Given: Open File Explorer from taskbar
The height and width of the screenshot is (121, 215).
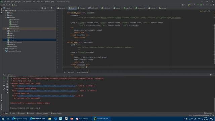Looking at the screenshot, I should 50,119.
